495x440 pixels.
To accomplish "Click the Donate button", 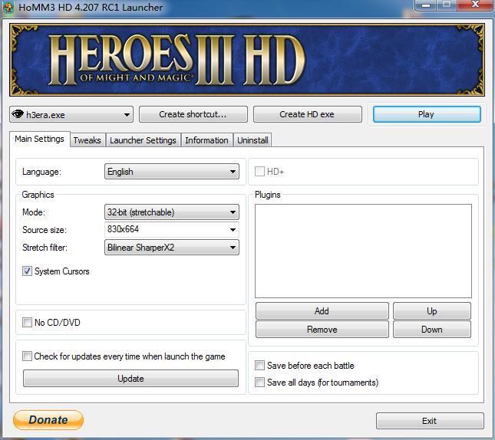I will click(x=48, y=420).
